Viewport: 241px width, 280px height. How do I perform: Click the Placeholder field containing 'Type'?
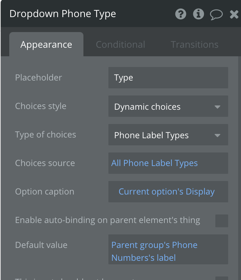point(168,78)
